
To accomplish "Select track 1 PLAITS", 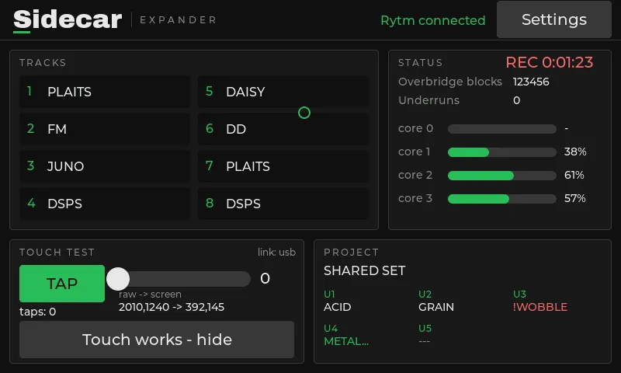I will coord(105,92).
